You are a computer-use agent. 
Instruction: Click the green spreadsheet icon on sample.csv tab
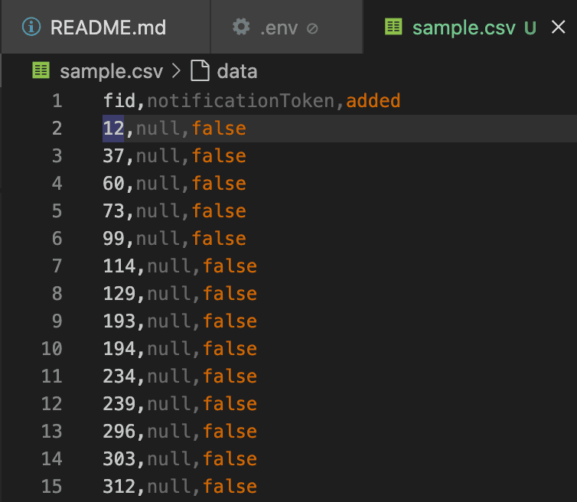click(x=393, y=27)
